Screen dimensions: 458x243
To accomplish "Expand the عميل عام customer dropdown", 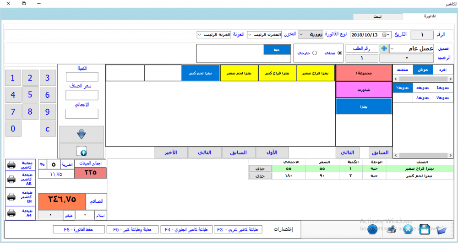I will [392, 49].
